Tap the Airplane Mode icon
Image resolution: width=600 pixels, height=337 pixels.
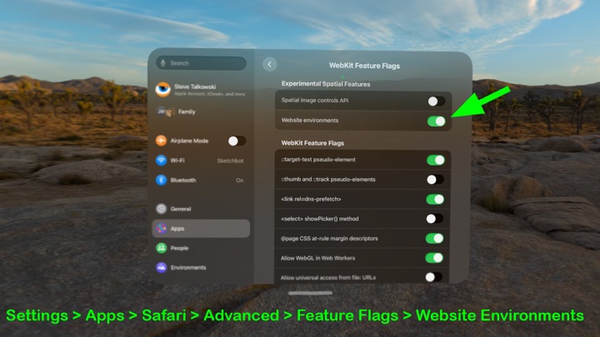pos(161,141)
